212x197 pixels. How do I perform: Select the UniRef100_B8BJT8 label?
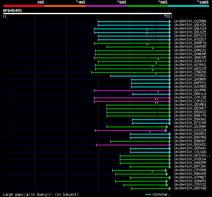click(x=190, y=116)
